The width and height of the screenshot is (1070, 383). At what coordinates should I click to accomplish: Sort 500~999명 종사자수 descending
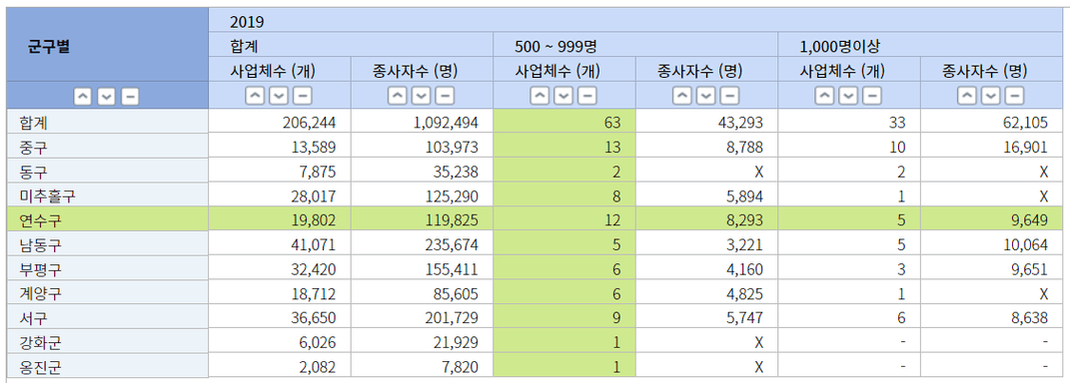tap(706, 96)
